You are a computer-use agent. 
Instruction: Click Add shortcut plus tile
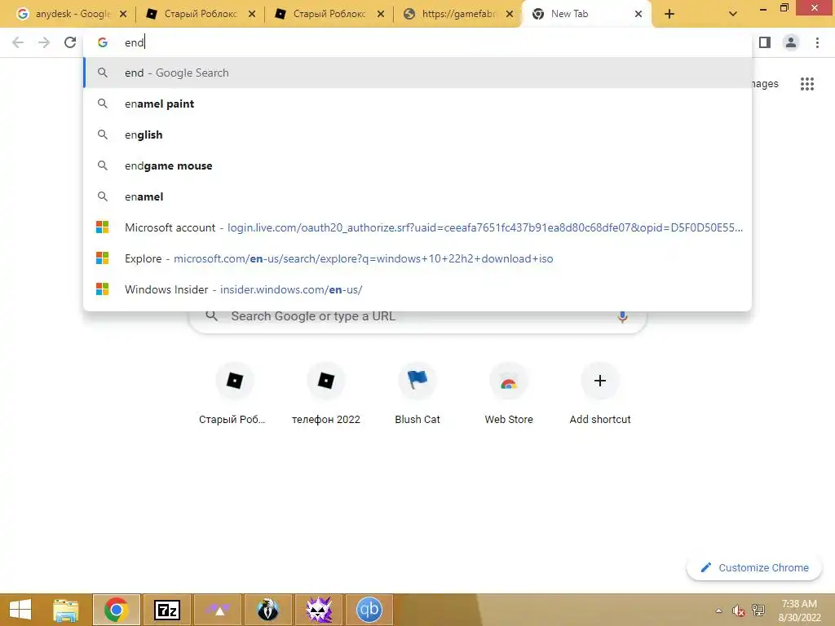(x=600, y=395)
